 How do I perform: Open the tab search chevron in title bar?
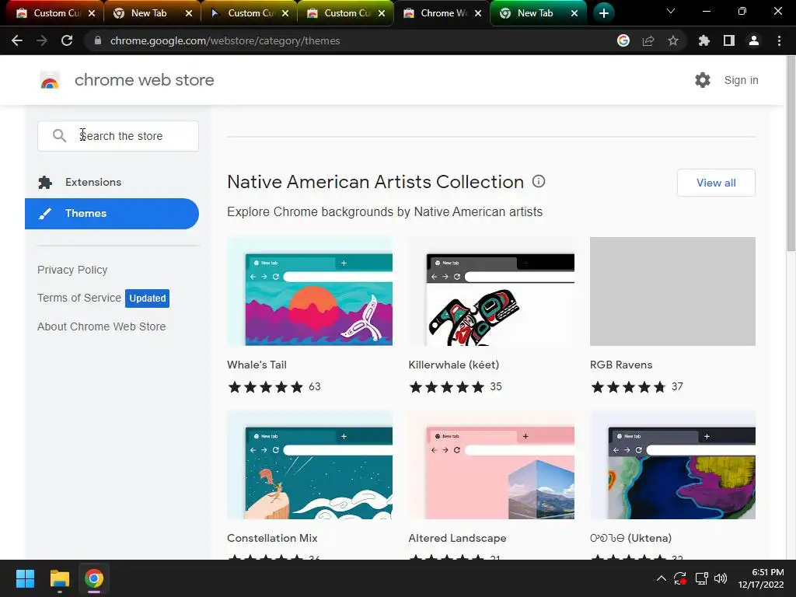tap(671, 11)
